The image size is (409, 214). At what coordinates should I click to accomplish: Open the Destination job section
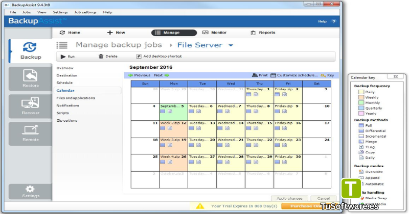[67, 75]
